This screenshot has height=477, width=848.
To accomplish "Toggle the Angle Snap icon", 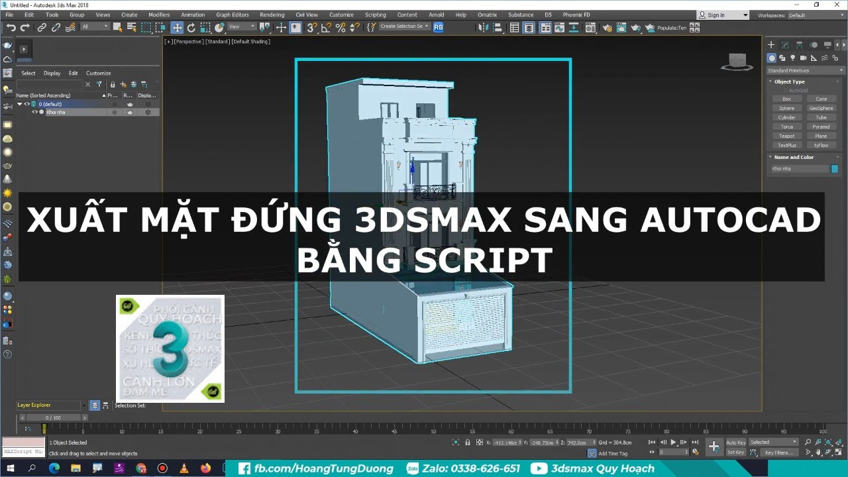I will coord(326,27).
